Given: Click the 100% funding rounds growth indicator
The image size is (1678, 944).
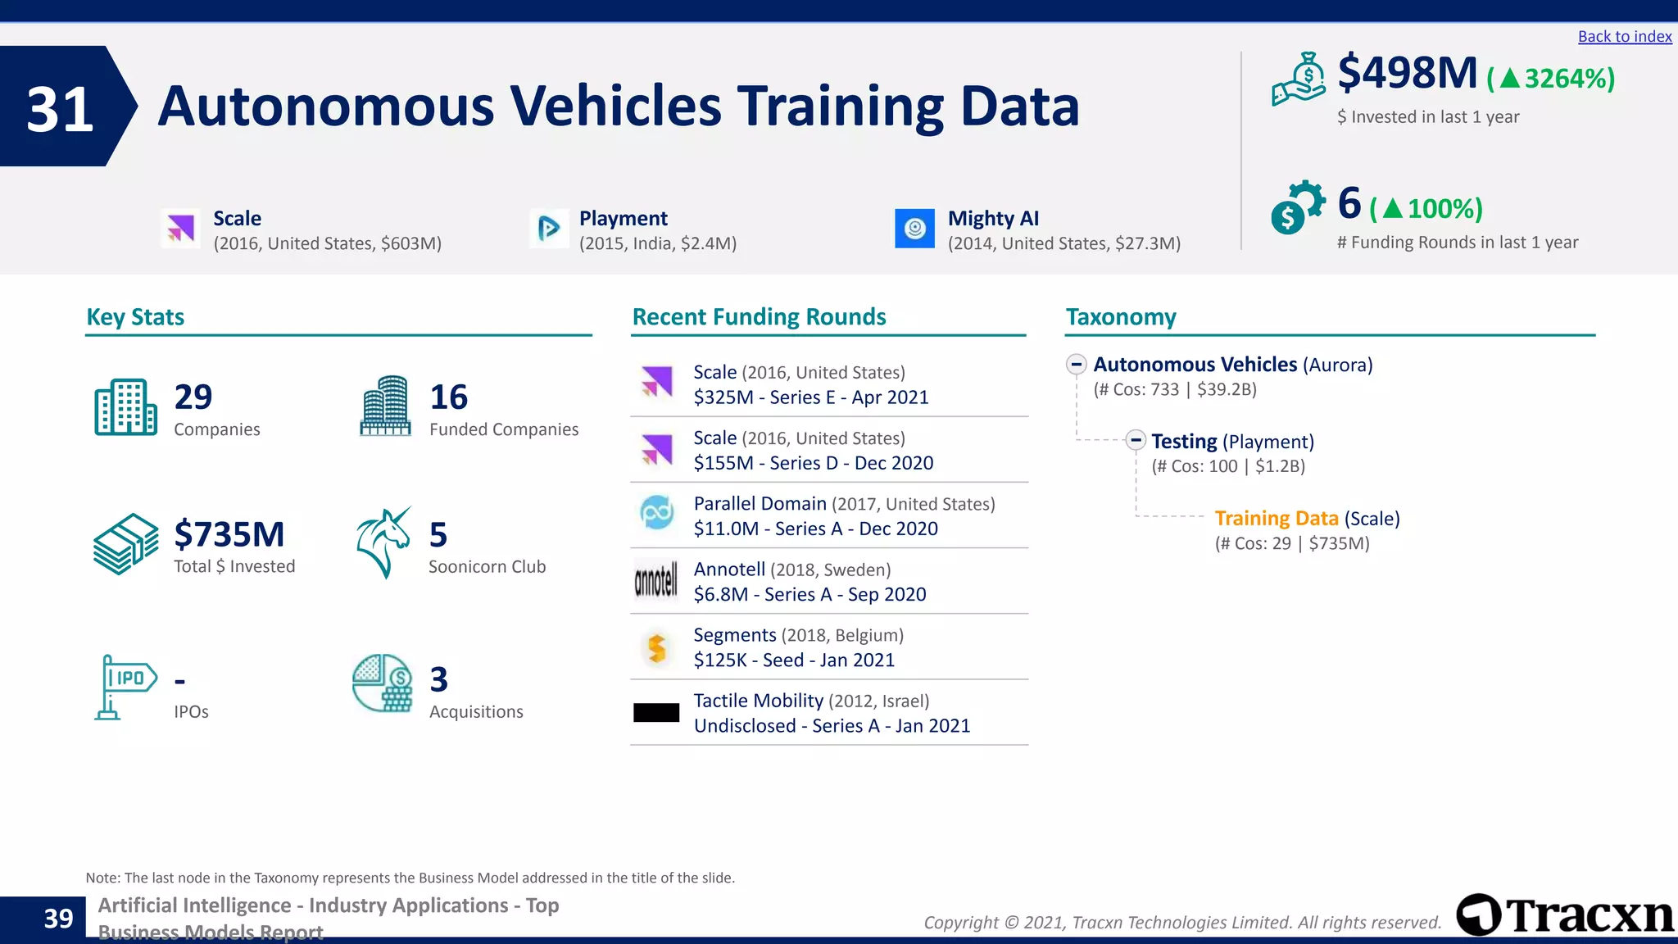Looking at the screenshot, I should [1426, 209].
